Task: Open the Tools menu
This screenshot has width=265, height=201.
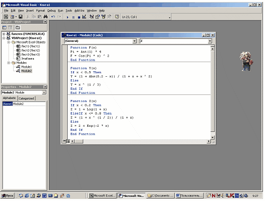Action: [69, 11]
